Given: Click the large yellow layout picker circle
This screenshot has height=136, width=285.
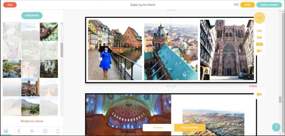Looking at the screenshot, I should (259, 18).
